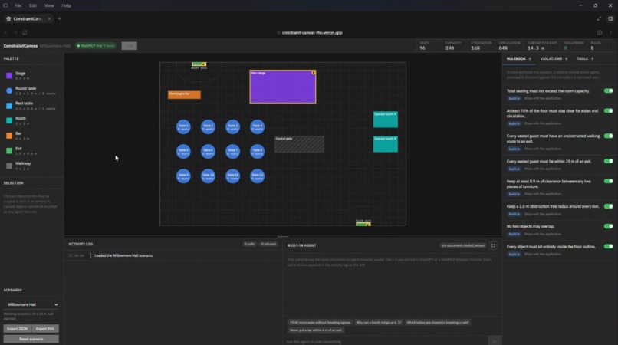The width and height of the screenshot is (618, 345).
Task: Click the fullscreen arrows icon top right
Action: click(x=599, y=18)
